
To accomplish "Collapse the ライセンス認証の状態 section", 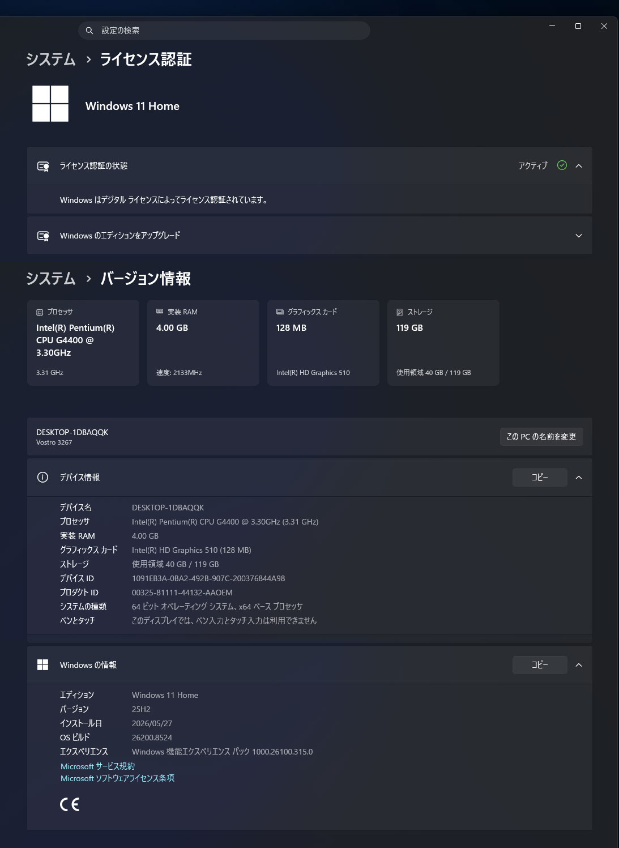I will click(579, 166).
